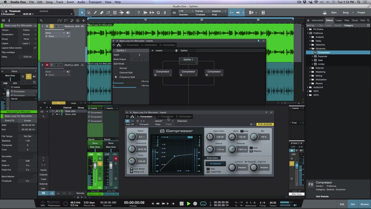The width and height of the screenshot is (371, 209).
Task: Select the Range tool
Action: coord(89,12)
